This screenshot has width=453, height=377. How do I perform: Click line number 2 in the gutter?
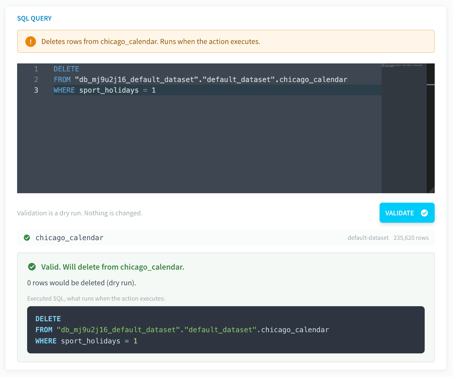[36, 80]
